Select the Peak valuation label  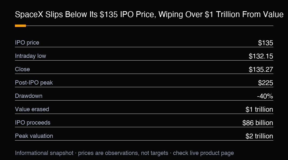click(34, 136)
